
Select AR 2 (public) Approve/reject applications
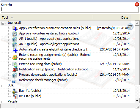pos(49,44)
